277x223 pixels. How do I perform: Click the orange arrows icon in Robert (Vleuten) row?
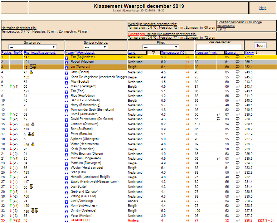click(x=188, y=62)
